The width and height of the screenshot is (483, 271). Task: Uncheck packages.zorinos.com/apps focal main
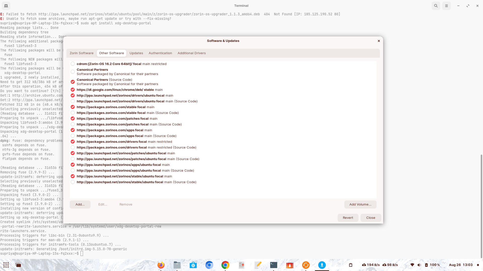[x=73, y=130]
